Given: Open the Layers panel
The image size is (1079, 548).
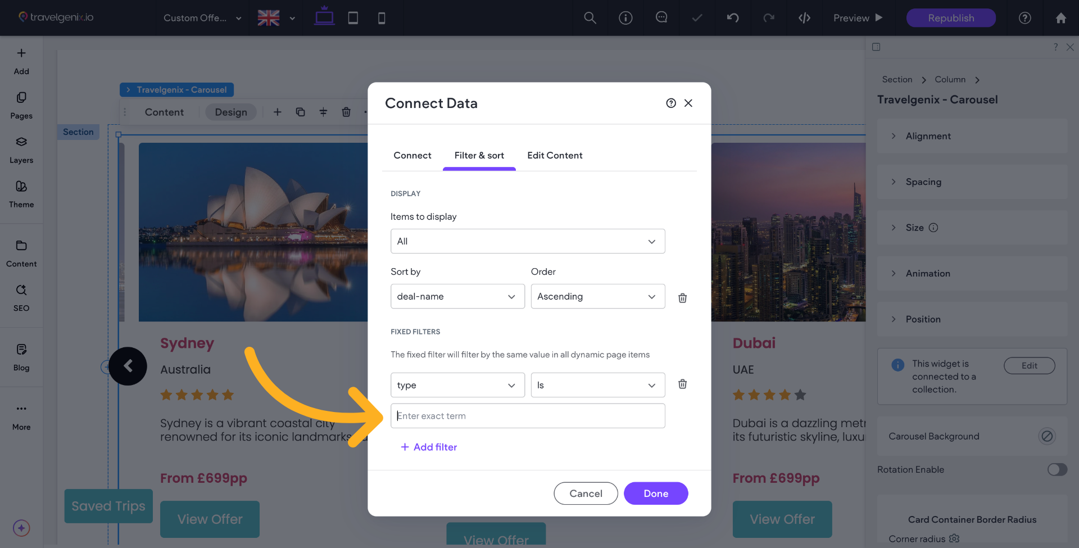Looking at the screenshot, I should click(21, 150).
